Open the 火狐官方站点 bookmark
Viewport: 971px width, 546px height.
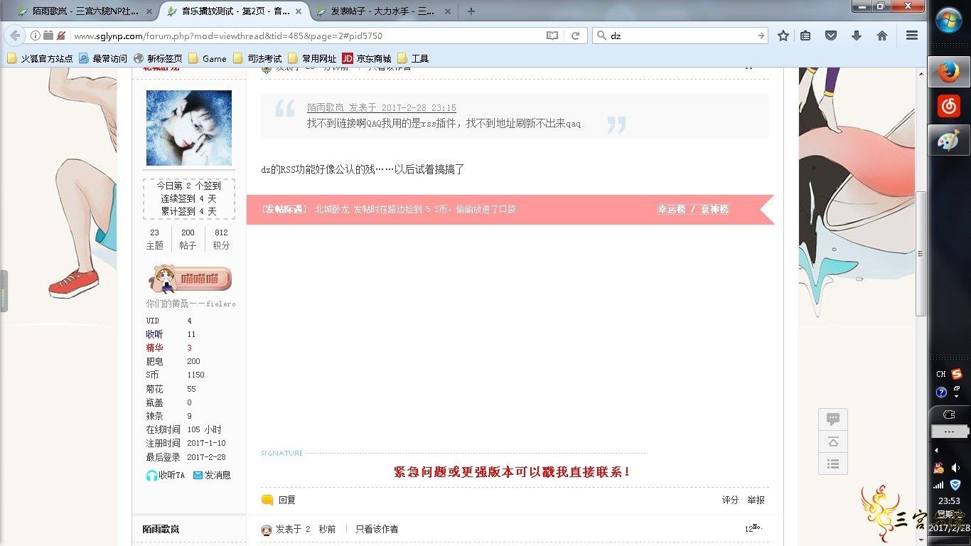click(x=40, y=58)
